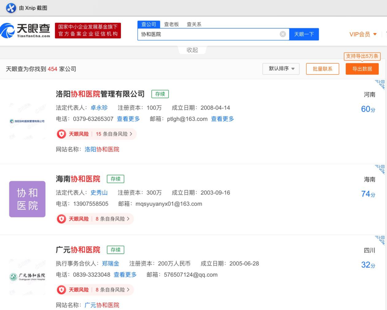Screen dimensions: 387x310
Task: Click the 四川 region label
Action: [369, 250]
